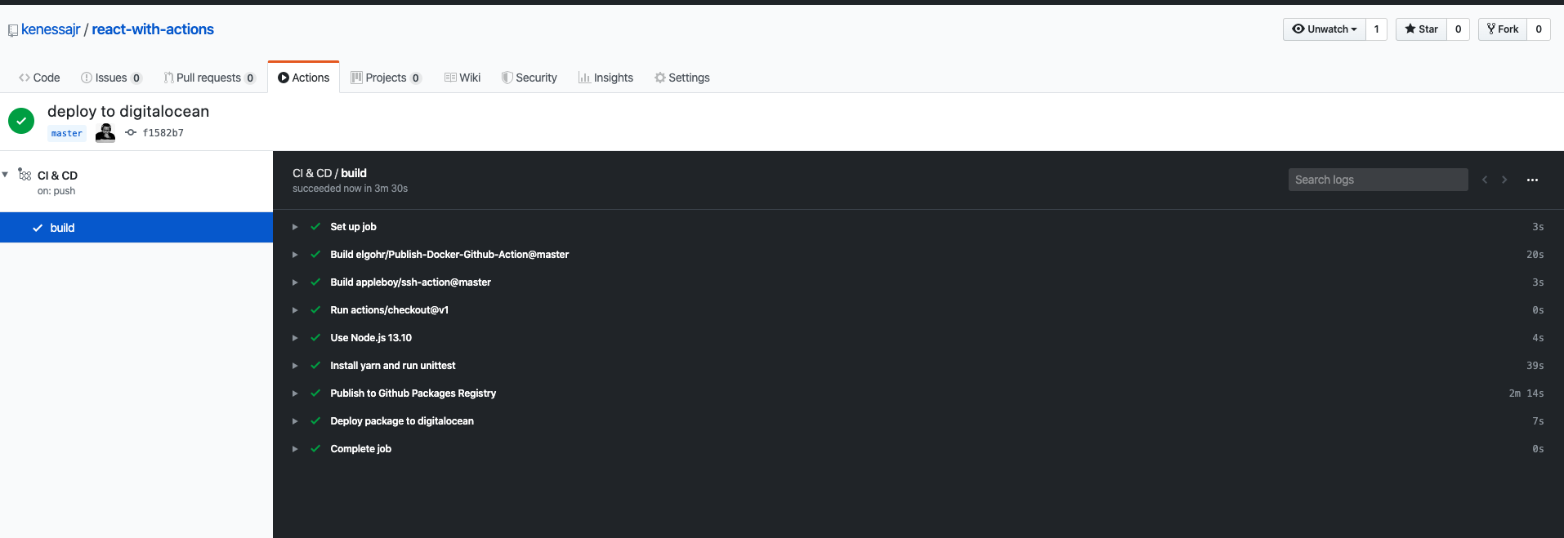Screen dimensions: 1564x538
Task: Expand Install yarn and run unittest step
Action: (295, 366)
